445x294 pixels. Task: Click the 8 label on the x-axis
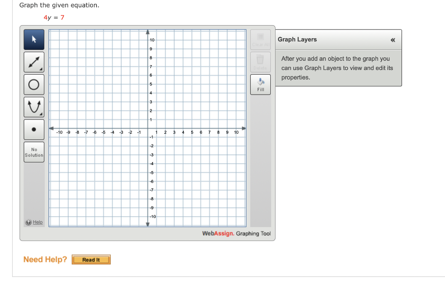coord(218,132)
